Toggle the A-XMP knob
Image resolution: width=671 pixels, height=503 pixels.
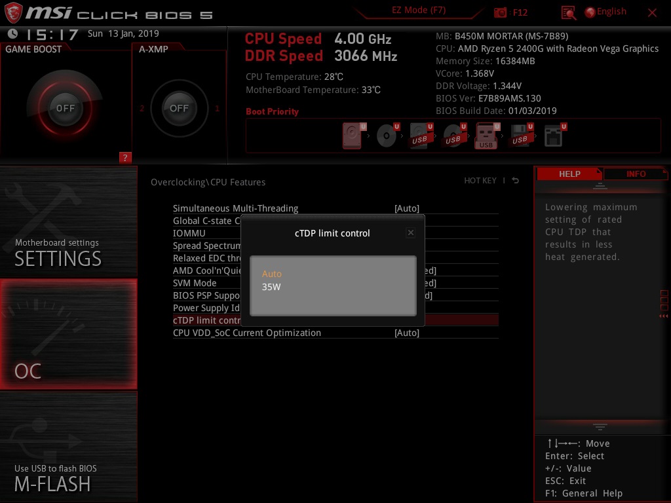pyautogui.click(x=179, y=108)
